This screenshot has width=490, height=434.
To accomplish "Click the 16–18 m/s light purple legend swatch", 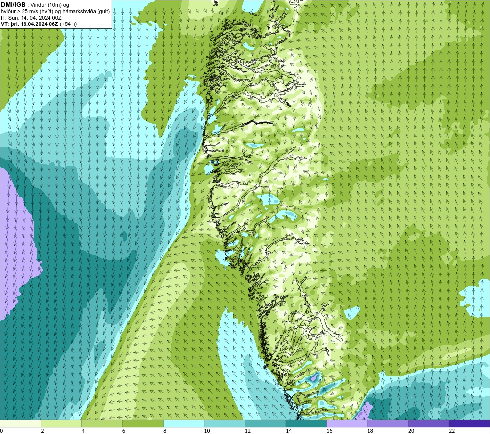I will 347,423.
